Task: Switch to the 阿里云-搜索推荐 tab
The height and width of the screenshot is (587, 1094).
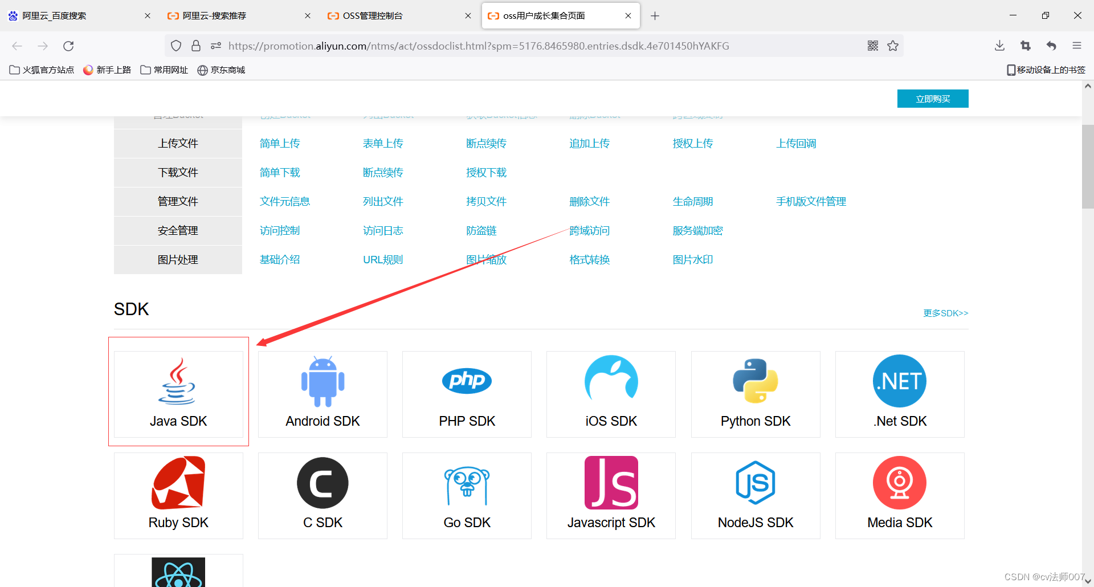Action: [x=239, y=16]
